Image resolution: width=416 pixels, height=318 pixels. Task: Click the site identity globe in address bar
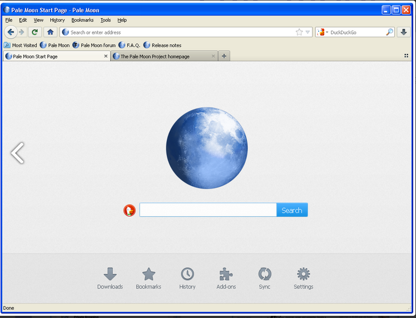click(65, 32)
